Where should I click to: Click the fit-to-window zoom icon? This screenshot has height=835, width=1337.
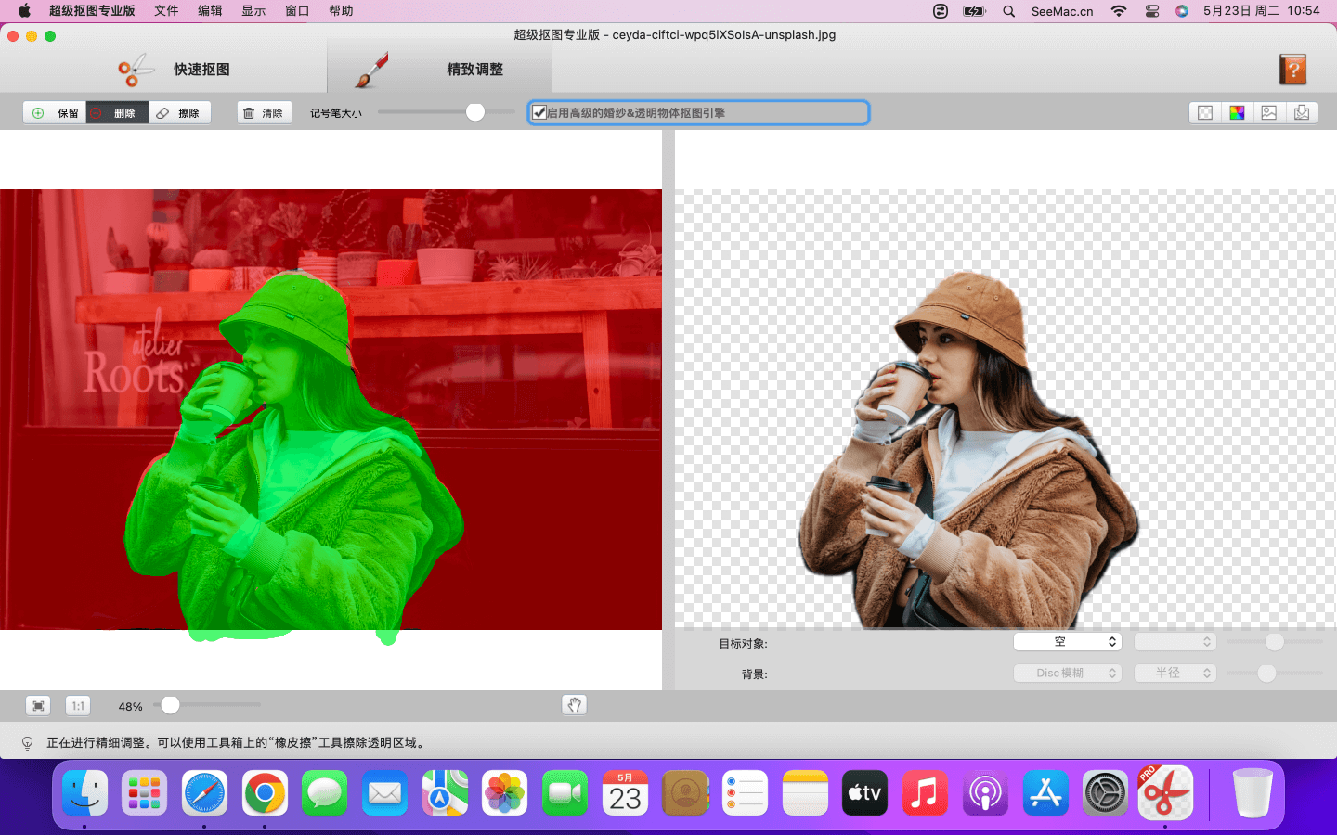(x=38, y=706)
